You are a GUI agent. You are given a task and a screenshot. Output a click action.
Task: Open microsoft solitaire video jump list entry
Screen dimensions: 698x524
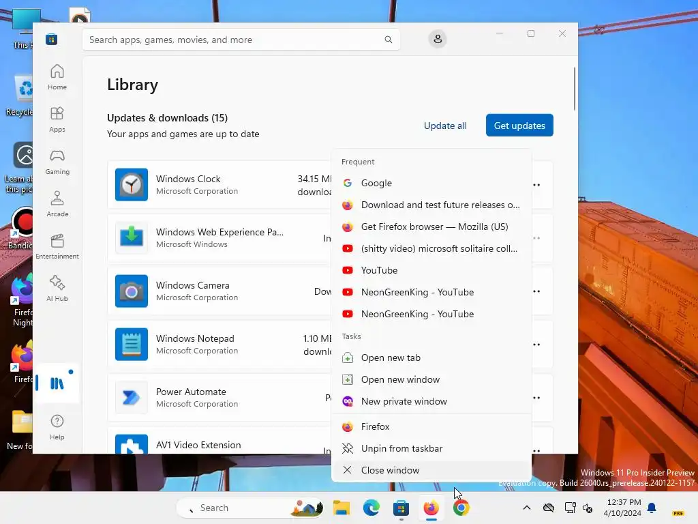(431, 248)
